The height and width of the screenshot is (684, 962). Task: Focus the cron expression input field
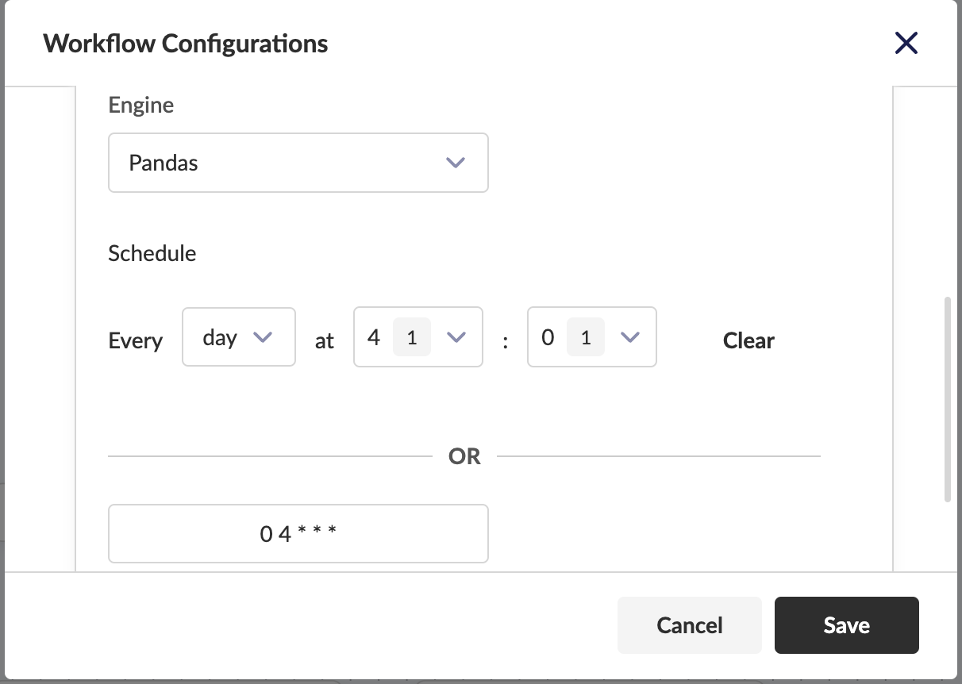(x=298, y=533)
